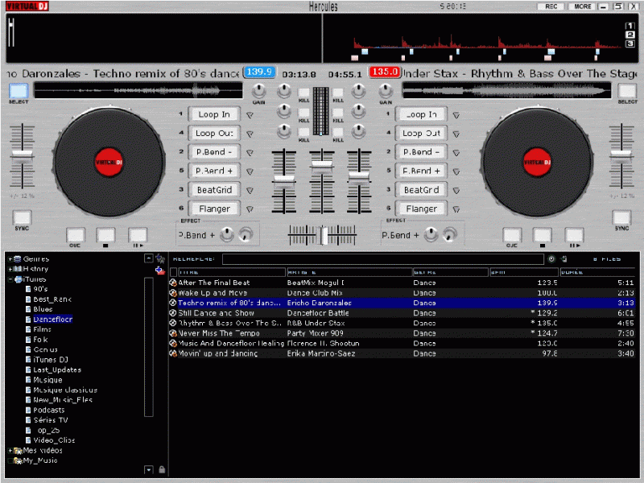Toggle left deck SELECT button
This screenshot has height=483, width=644.
[x=19, y=91]
